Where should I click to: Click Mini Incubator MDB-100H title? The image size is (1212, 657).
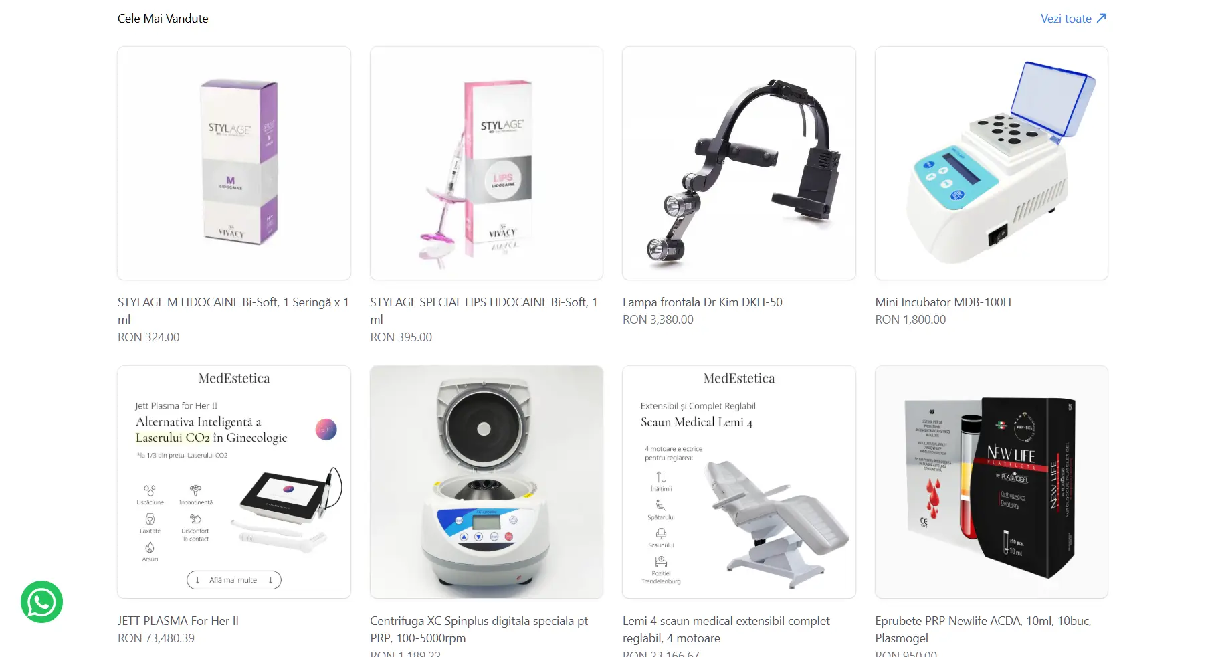tap(943, 302)
